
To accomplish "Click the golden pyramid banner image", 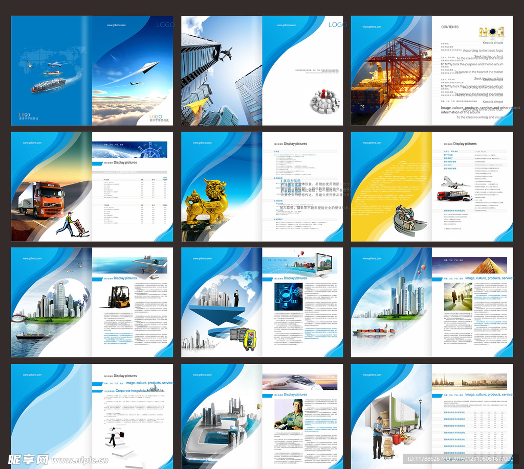I will click(x=470, y=265).
